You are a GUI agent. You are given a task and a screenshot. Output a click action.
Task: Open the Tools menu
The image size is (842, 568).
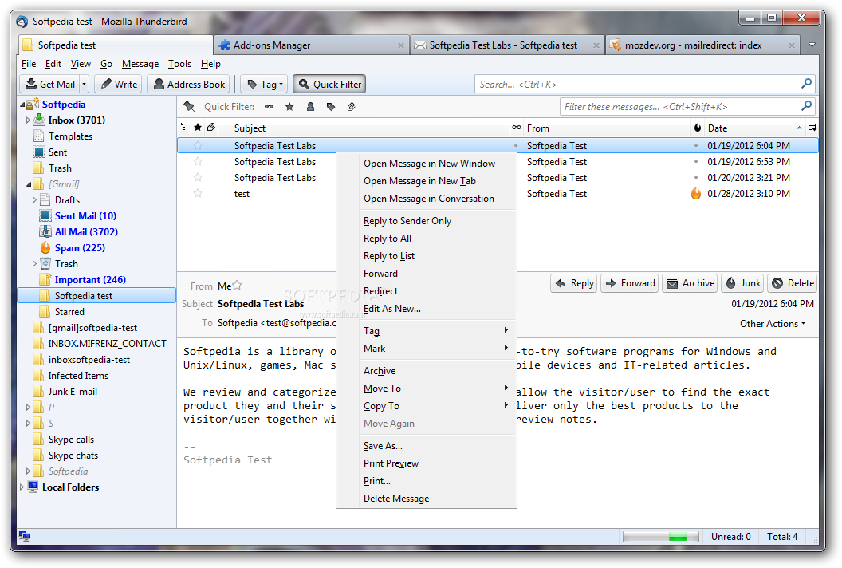coord(179,64)
